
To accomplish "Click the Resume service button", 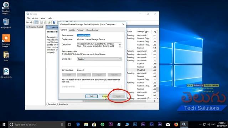I will click(114, 75).
